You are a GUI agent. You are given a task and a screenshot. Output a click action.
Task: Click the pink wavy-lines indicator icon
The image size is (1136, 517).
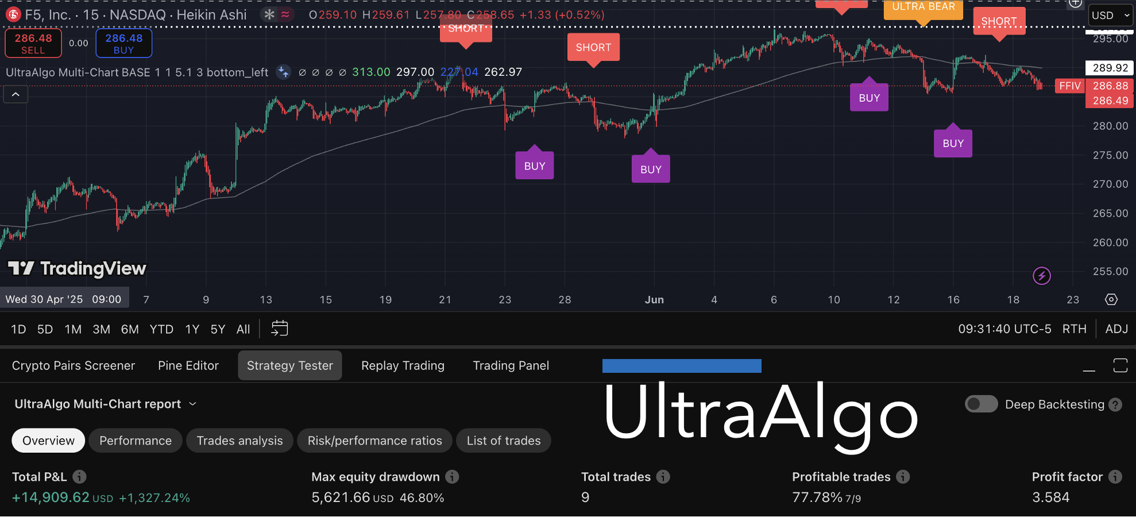click(285, 14)
